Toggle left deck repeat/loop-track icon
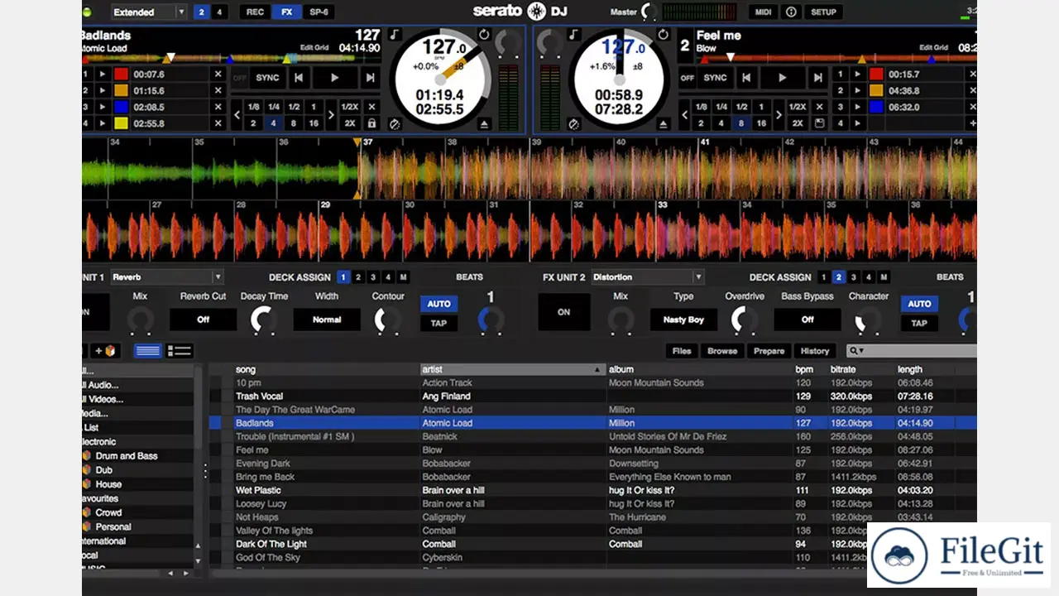 pos(484,35)
